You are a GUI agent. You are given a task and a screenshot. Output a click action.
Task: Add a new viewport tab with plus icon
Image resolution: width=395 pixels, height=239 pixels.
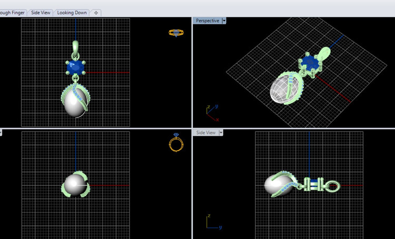click(97, 13)
